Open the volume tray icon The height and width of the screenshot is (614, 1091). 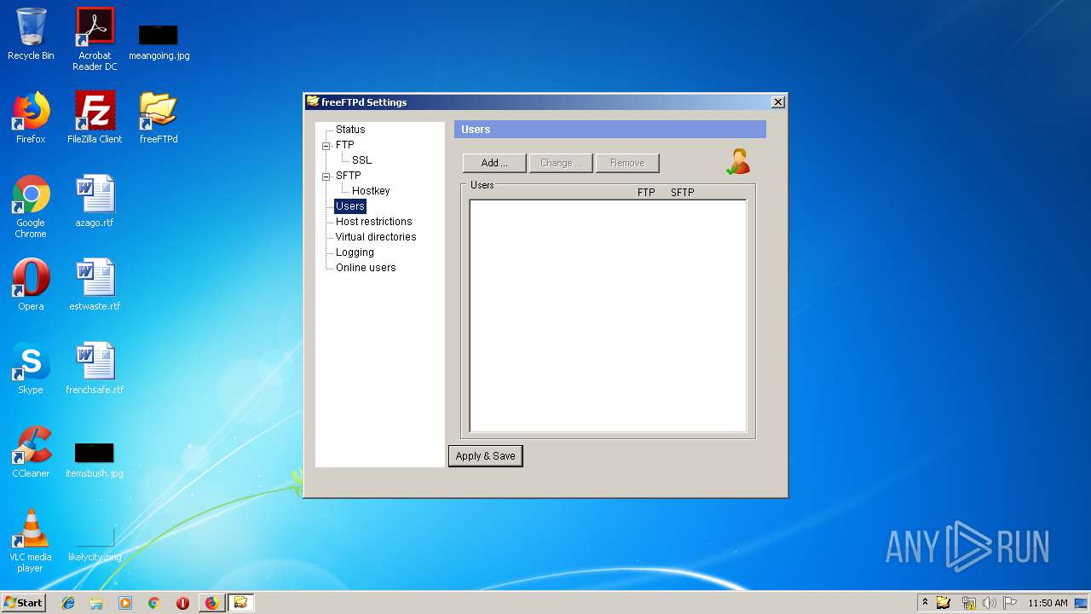pyautogui.click(x=989, y=603)
